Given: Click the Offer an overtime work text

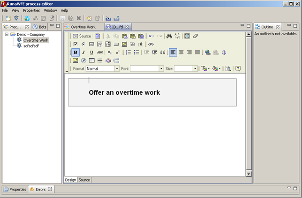Looking at the screenshot, I should coord(124,92).
